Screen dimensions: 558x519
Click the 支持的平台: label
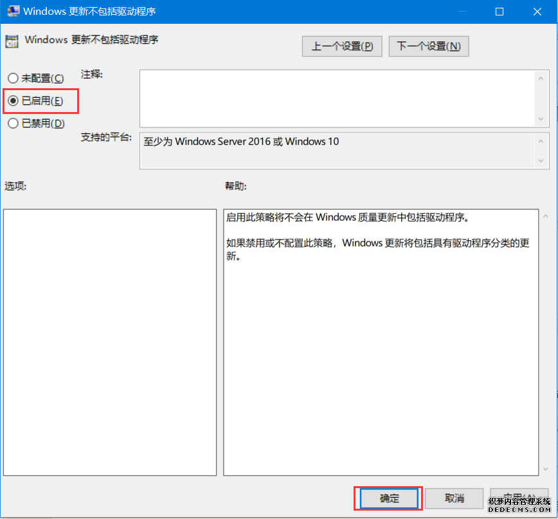106,137
